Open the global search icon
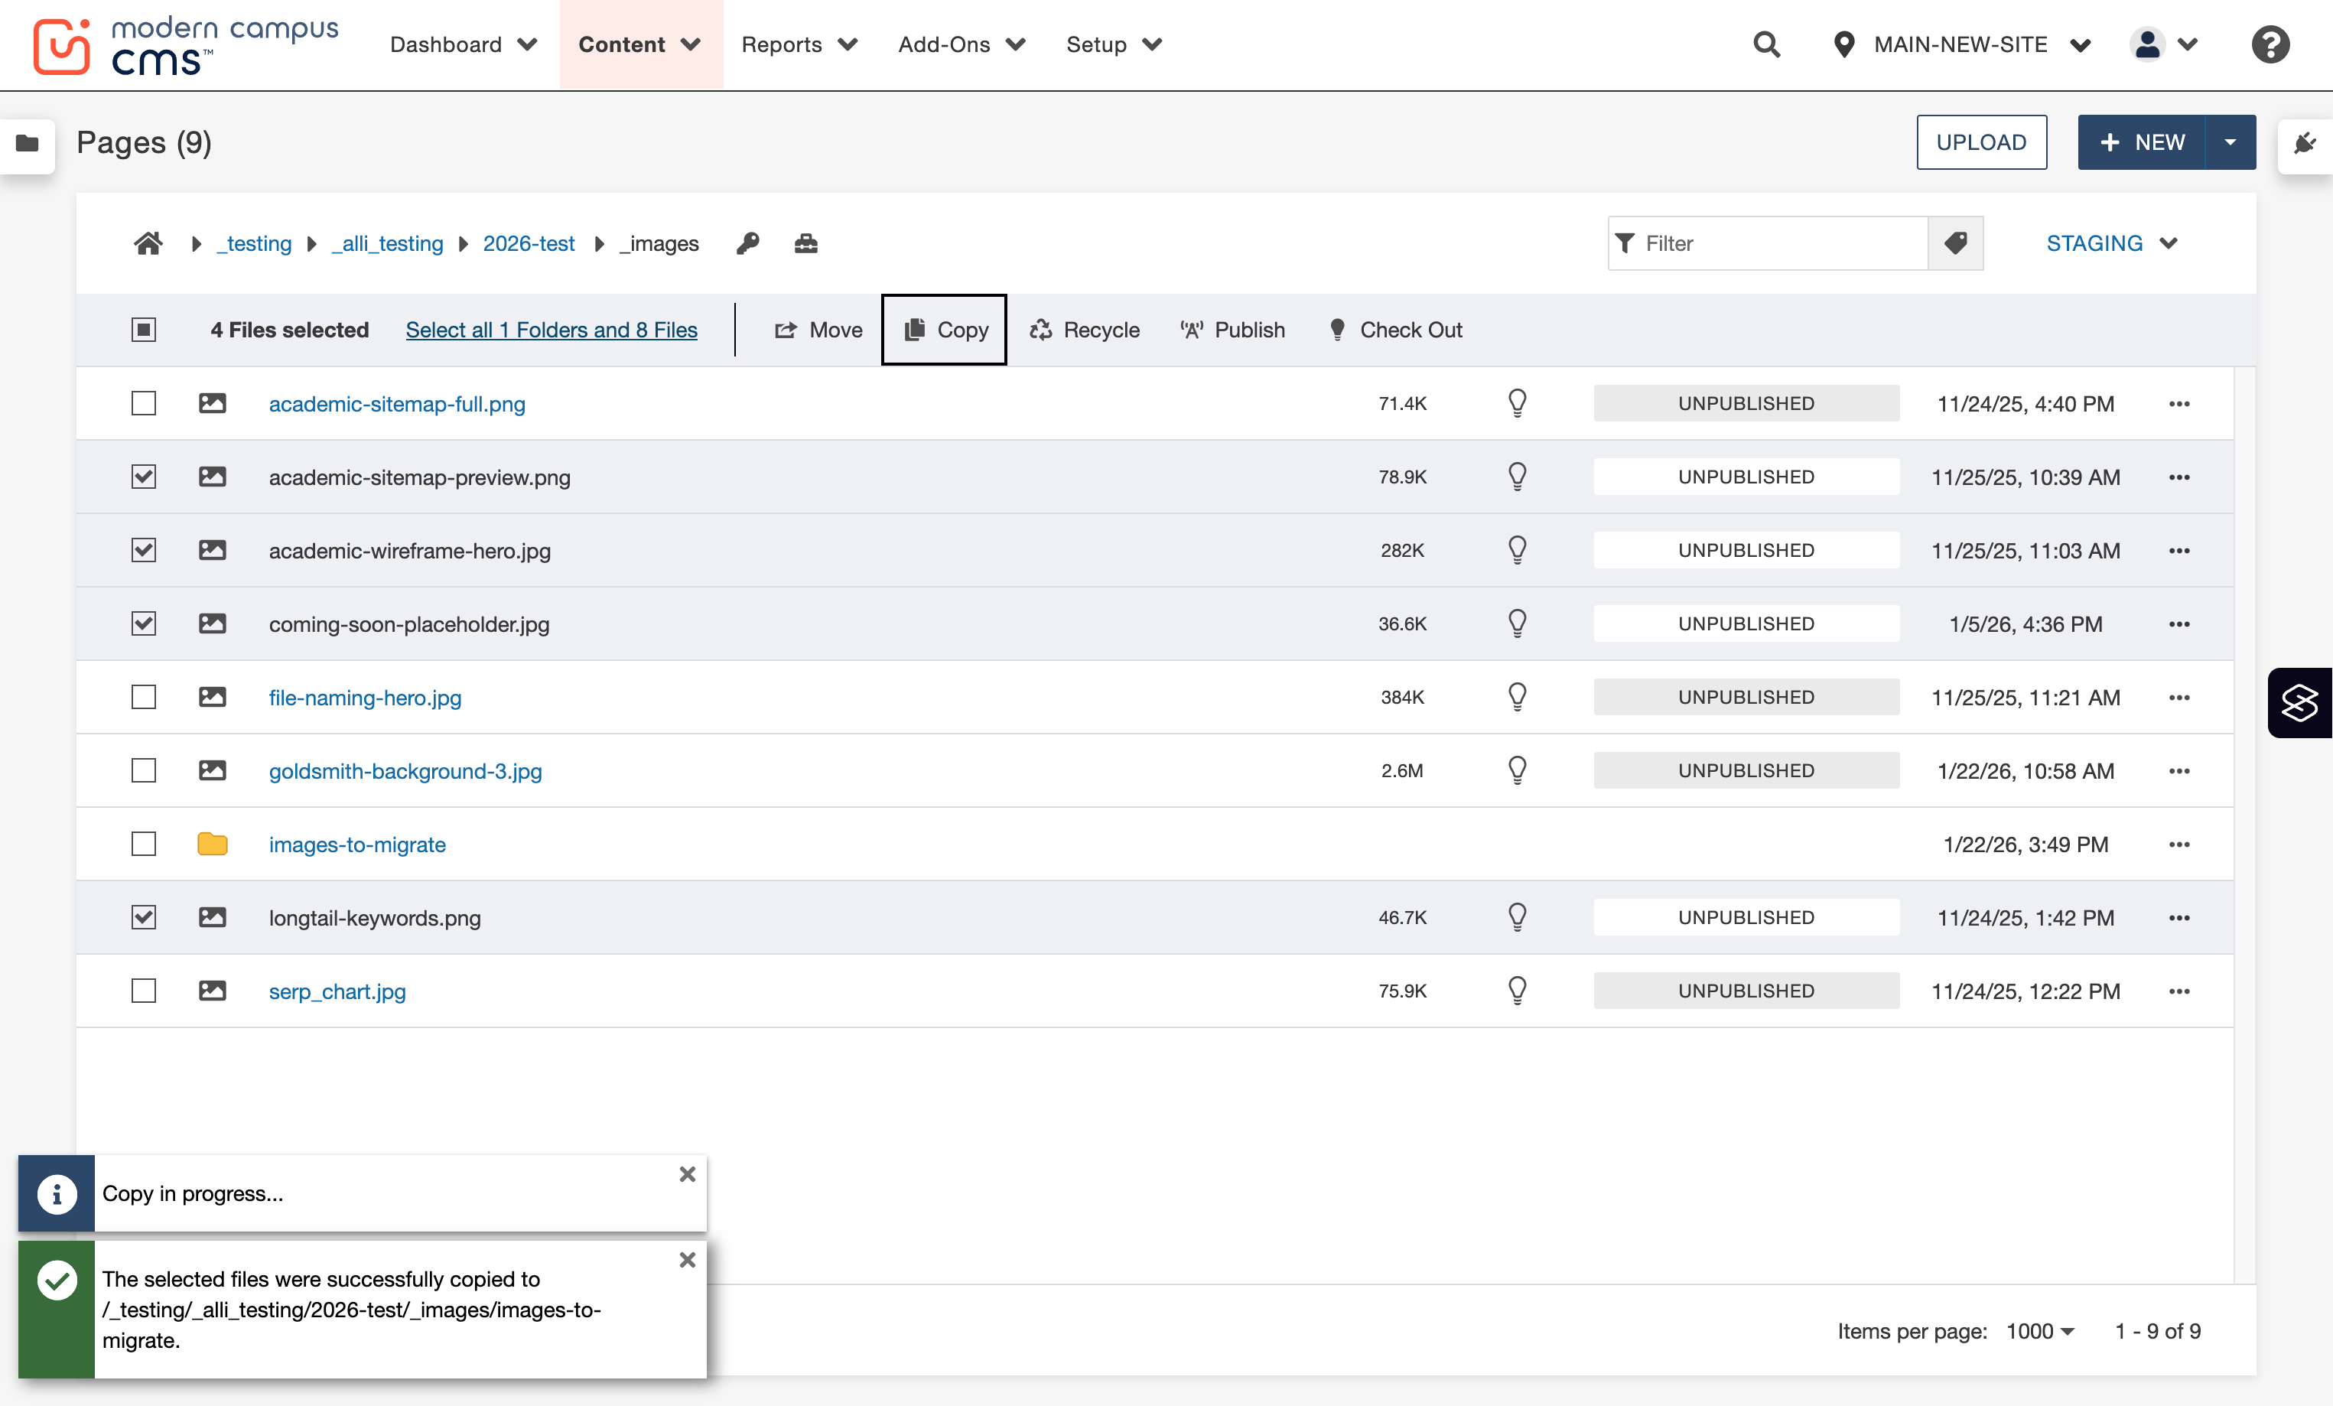Viewport: 2333px width, 1406px height. (x=1766, y=44)
